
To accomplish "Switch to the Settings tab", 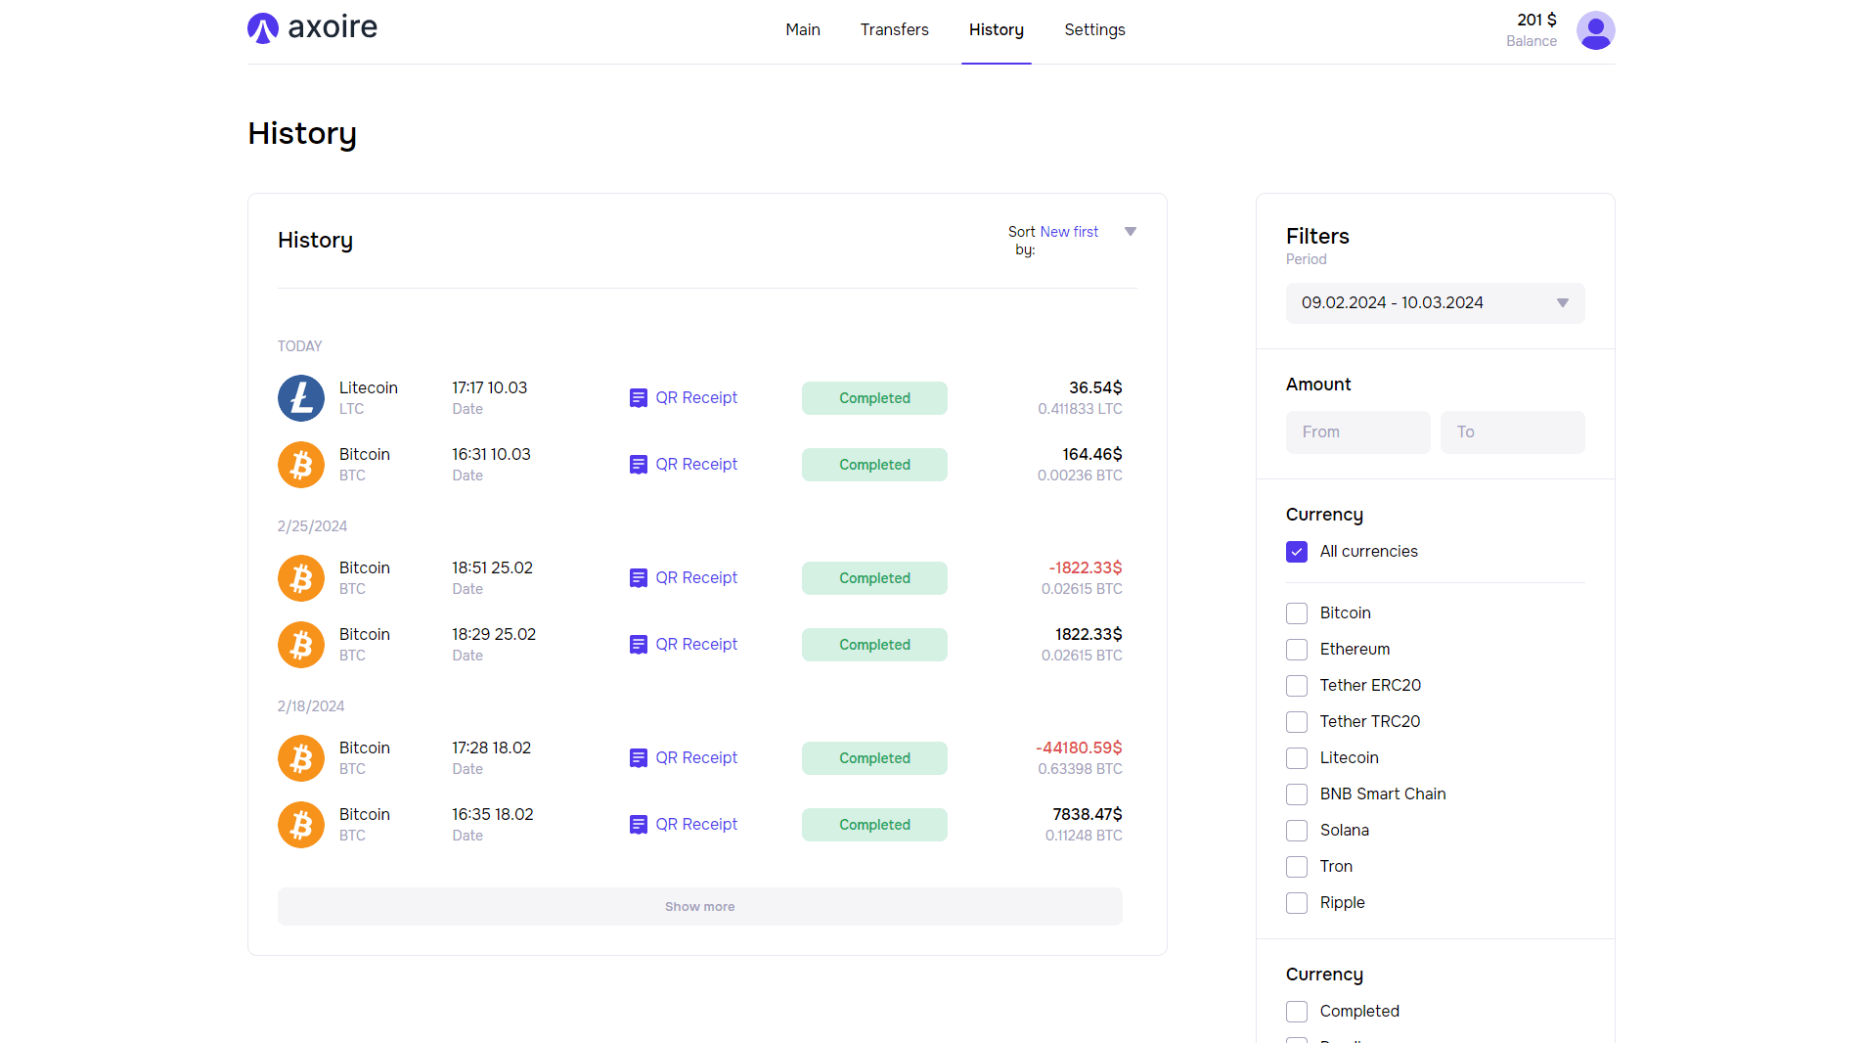I will pos(1094,30).
